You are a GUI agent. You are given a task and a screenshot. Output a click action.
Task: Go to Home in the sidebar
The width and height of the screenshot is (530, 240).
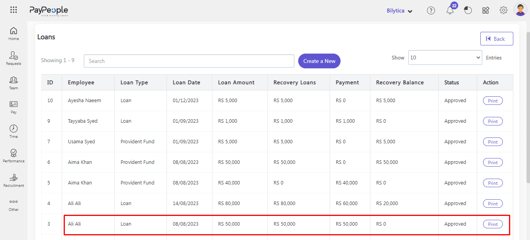tap(14, 33)
